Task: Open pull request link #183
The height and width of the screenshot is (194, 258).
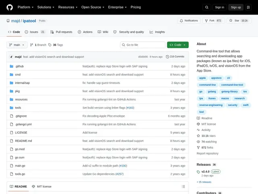Action: (130, 108)
